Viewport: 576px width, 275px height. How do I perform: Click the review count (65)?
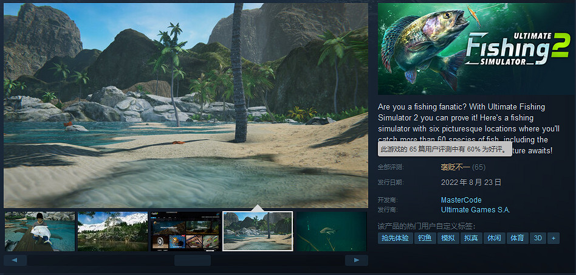coord(479,167)
